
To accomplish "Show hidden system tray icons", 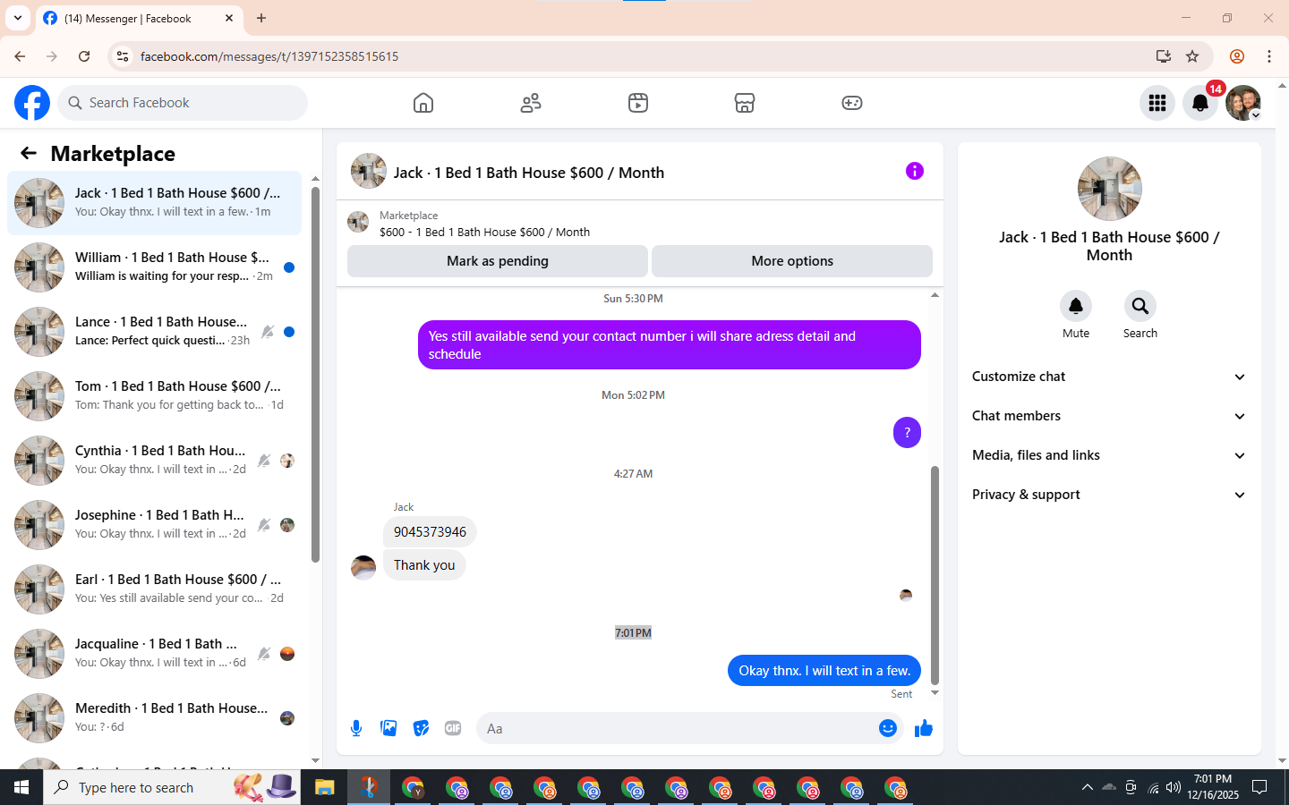I will [1087, 787].
